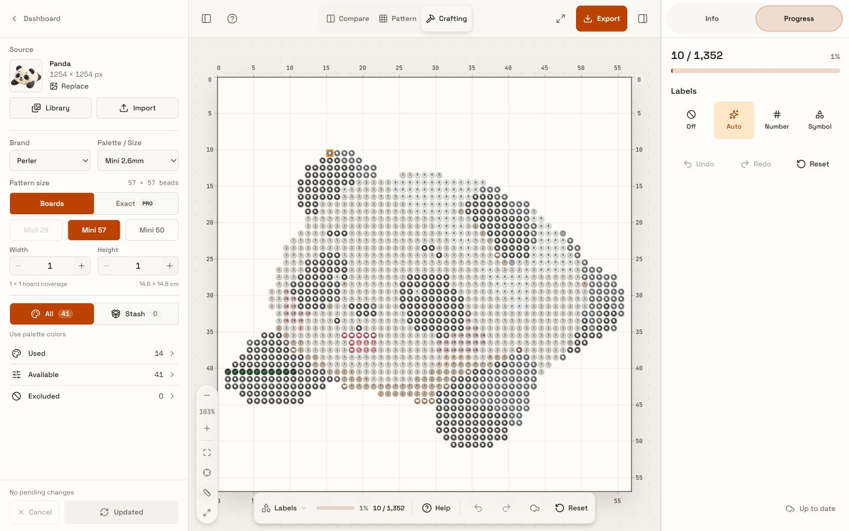This screenshot has height=531, width=849.
Task: Click the Available sliders icon
Action: 17,375
